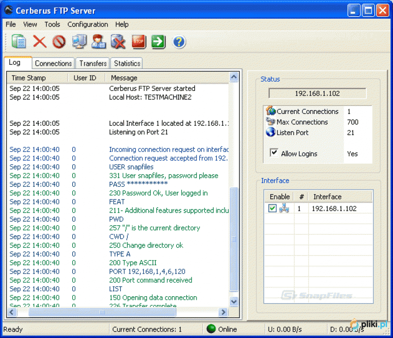Select the Log tab
Image resolution: width=393 pixels, height=338 pixels.
pyautogui.click(x=18, y=62)
